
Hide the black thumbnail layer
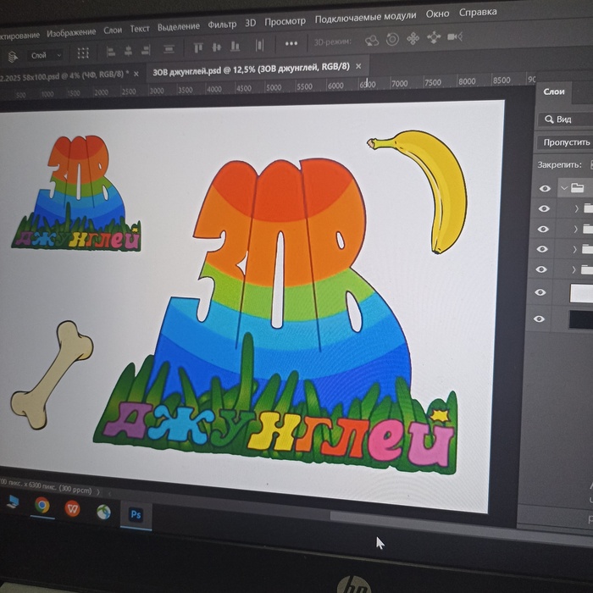(x=539, y=319)
